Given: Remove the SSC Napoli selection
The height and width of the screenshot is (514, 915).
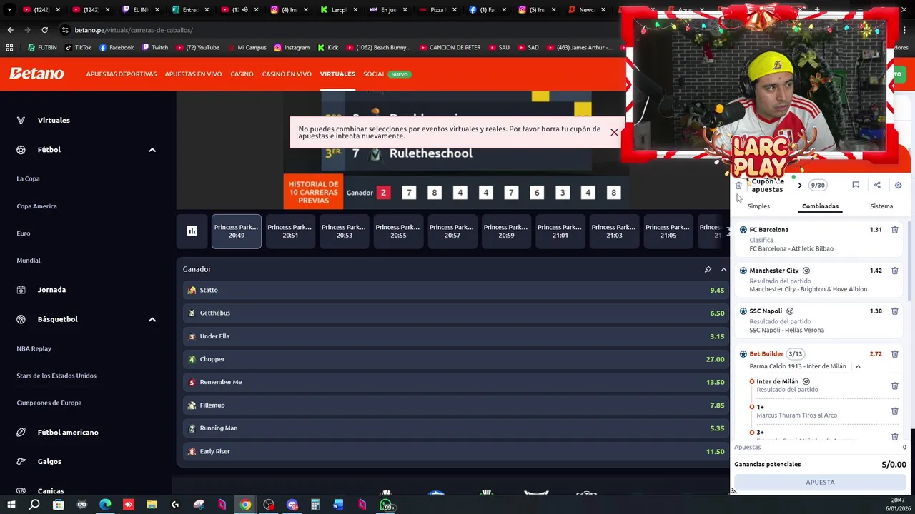Looking at the screenshot, I should [x=894, y=311].
